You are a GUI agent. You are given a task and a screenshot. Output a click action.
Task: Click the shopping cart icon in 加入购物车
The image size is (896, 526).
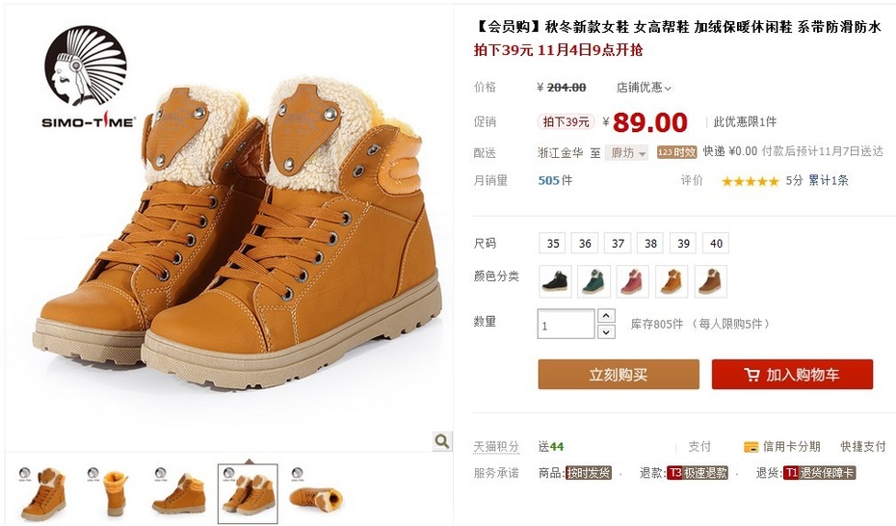click(x=752, y=375)
